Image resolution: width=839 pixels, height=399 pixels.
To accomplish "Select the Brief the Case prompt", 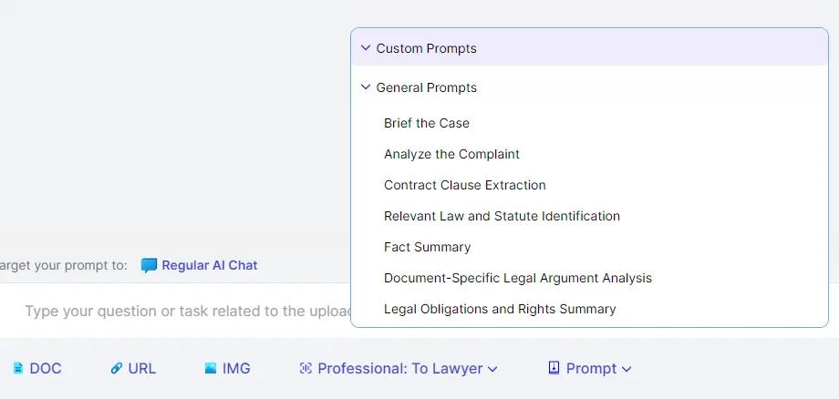I will pos(427,123).
